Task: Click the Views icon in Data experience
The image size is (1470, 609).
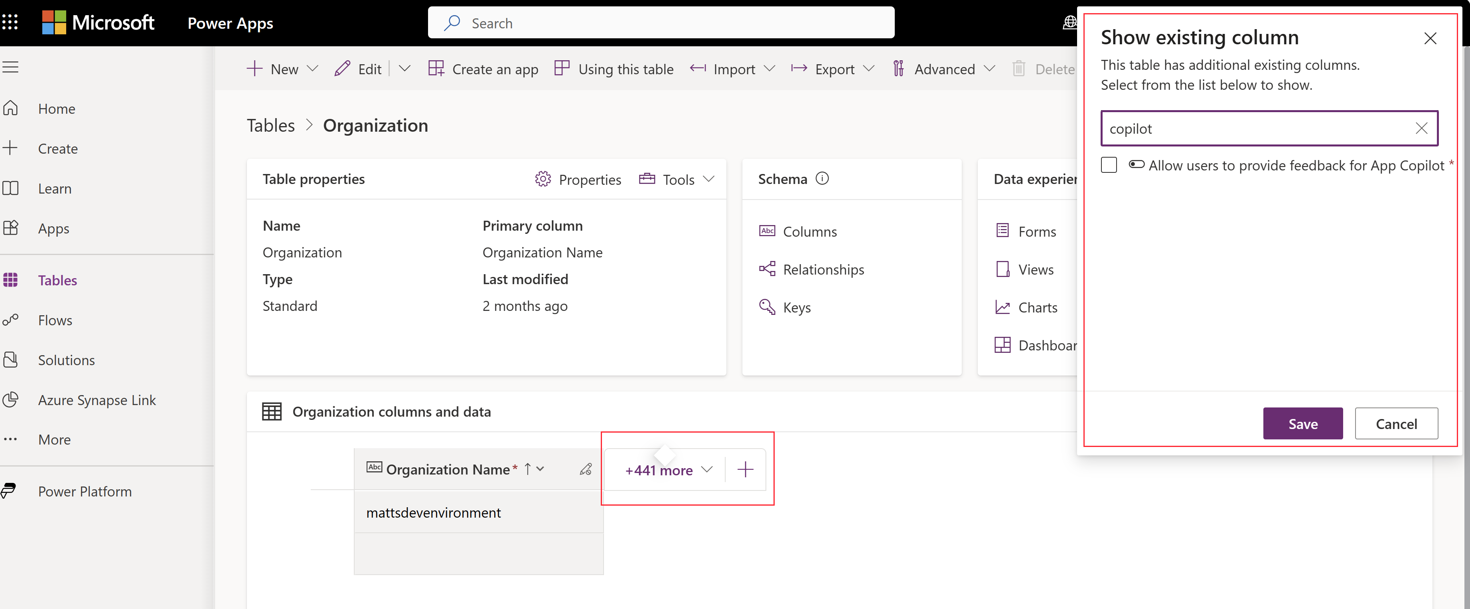Action: (x=1002, y=268)
